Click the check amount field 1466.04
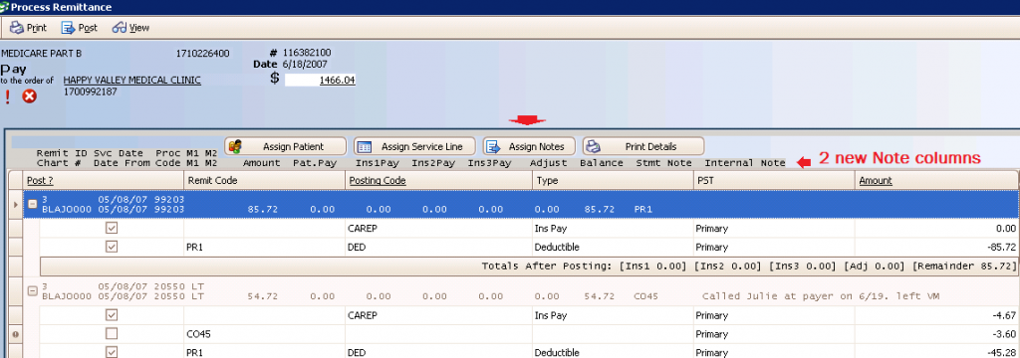 pos(320,80)
